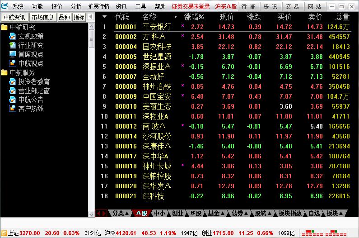Click the 行业研究 icon in the tree
Image resolution: width=359 pixels, height=238 pixels.
pyautogui.click(x=12, y=45)
